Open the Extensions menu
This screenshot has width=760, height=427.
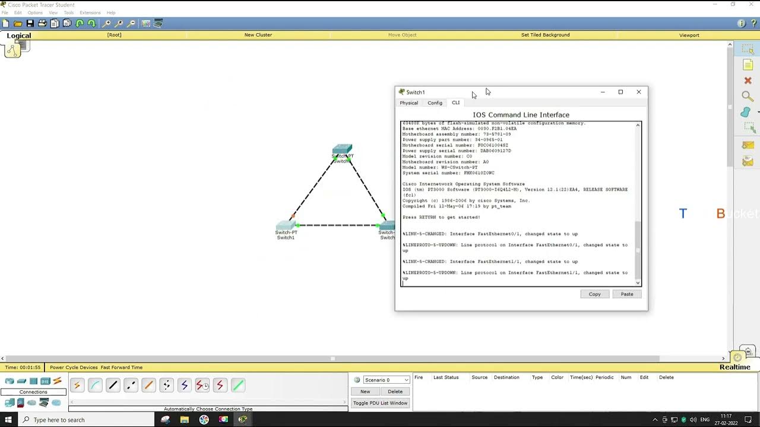(x=90, y=12)
